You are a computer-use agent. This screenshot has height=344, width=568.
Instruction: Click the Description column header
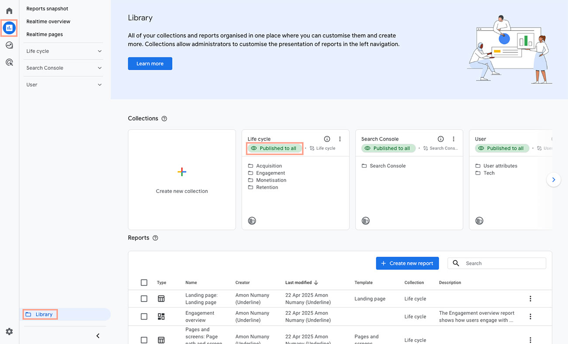(x=450, y=282)
